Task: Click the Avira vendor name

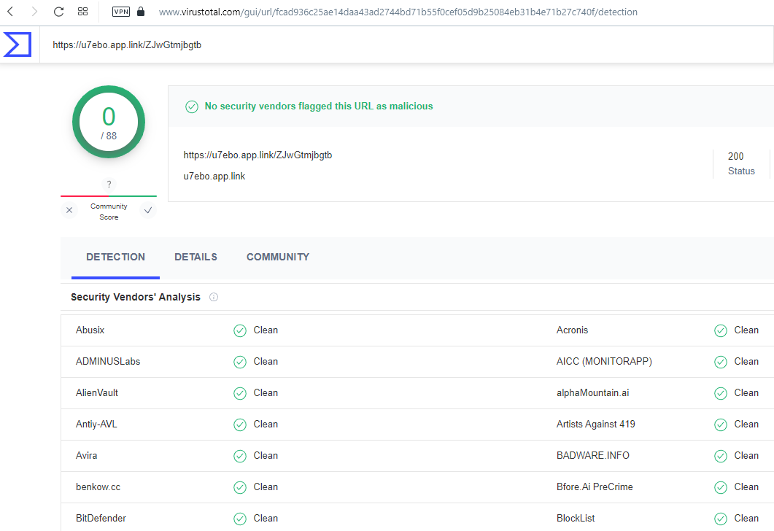Action: (86, 455)
